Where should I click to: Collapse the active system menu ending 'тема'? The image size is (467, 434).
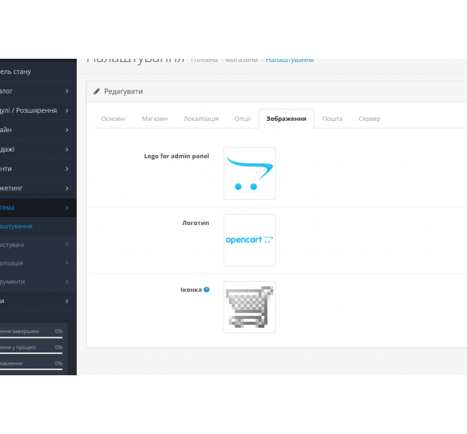pos(38,208)
